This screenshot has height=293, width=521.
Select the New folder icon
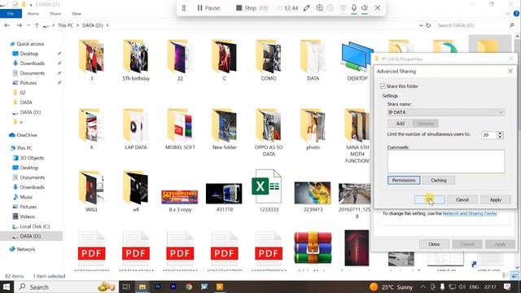click(x=225, y=129)
